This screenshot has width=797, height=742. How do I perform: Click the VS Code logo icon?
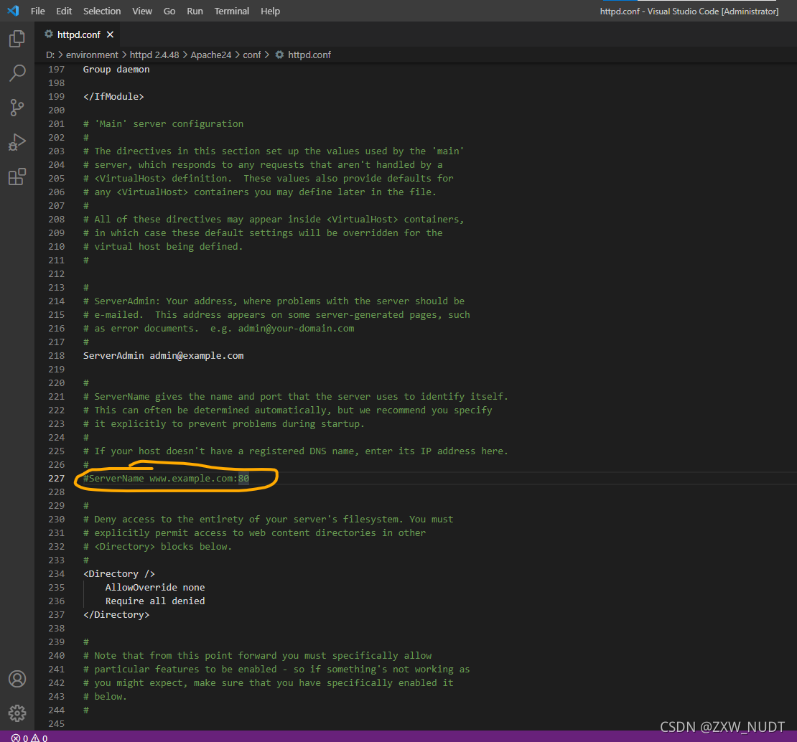13,11
